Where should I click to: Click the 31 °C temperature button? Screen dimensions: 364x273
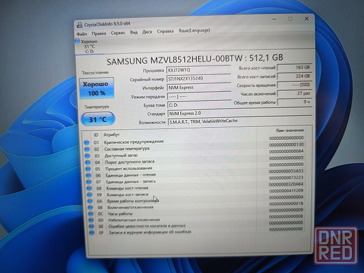tap(98, 119)
